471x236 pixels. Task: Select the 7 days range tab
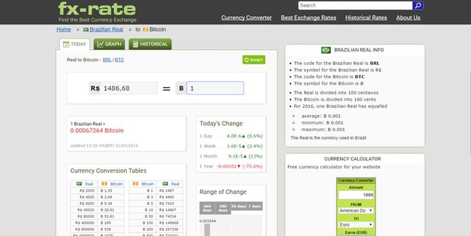(x=254, y=206)
